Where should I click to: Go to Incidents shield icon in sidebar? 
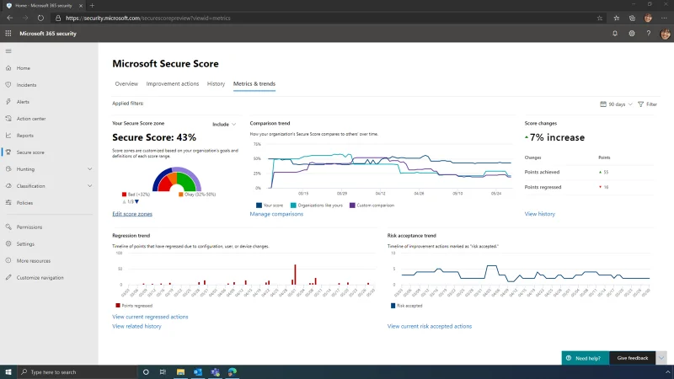(8, 85)
